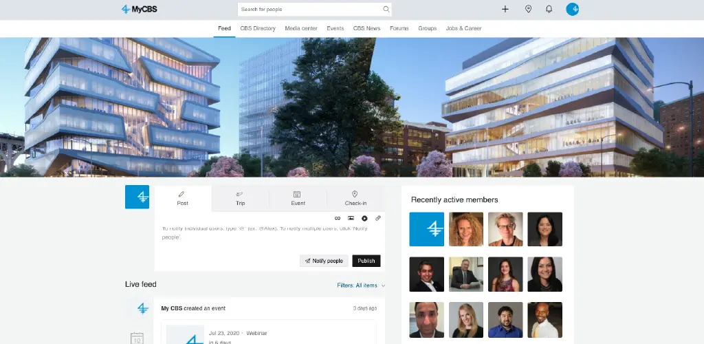Screen dimensions: 704x344
Task: Click the add video play icon in composer
Action: 364,218
